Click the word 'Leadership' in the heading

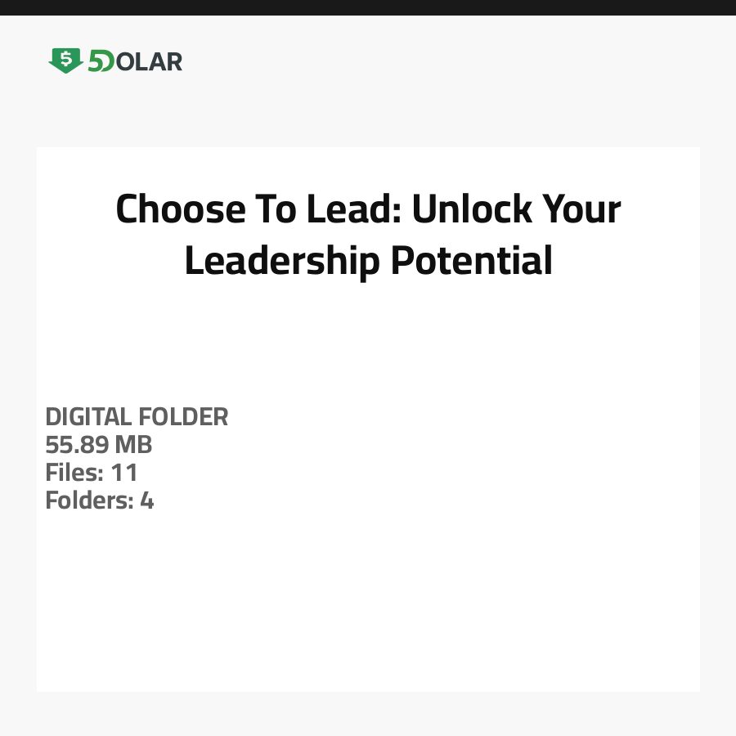(x=281, y=261)
